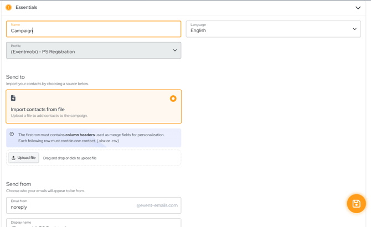The image size is (371, 227).
Task: Click the orange floating save icon
Action: click(x=356, y=204)
